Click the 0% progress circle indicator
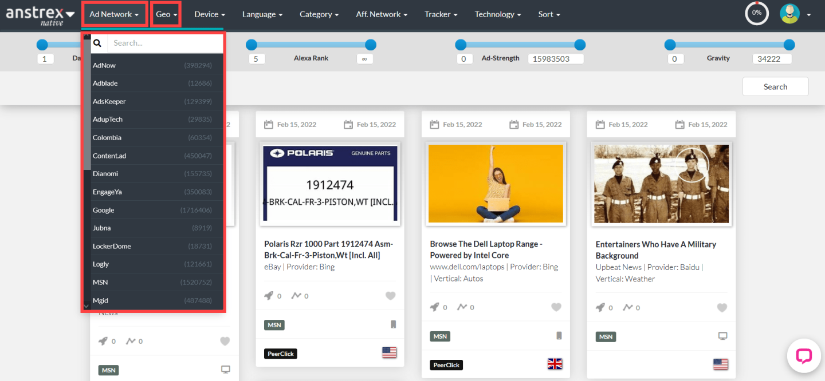The height and width of the screenshot is (381, 825). coord(757,13)
